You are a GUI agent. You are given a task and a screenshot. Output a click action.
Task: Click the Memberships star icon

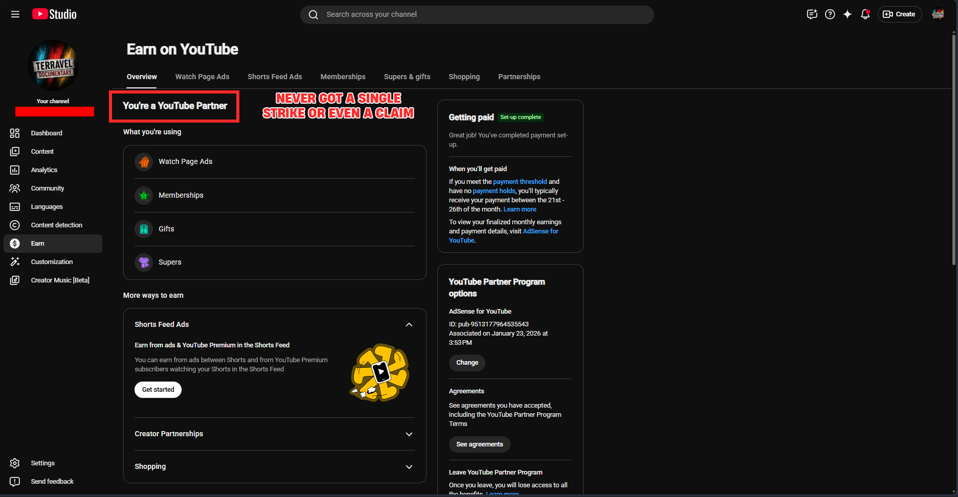click(x=144, y=196)
